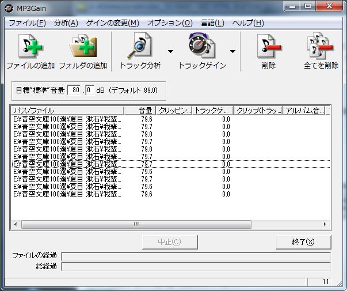The width and height of the screenshot is (347, 291).
Task: Open the 言語(L) menu
Action: [x=212, y=23]
